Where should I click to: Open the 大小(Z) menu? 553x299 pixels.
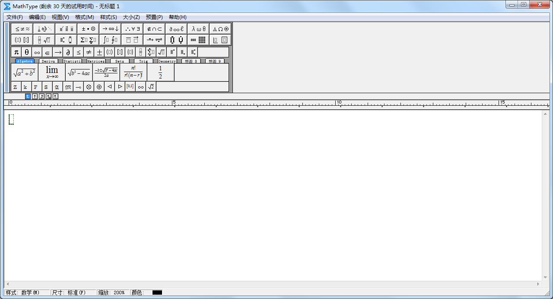pos(131,17)
